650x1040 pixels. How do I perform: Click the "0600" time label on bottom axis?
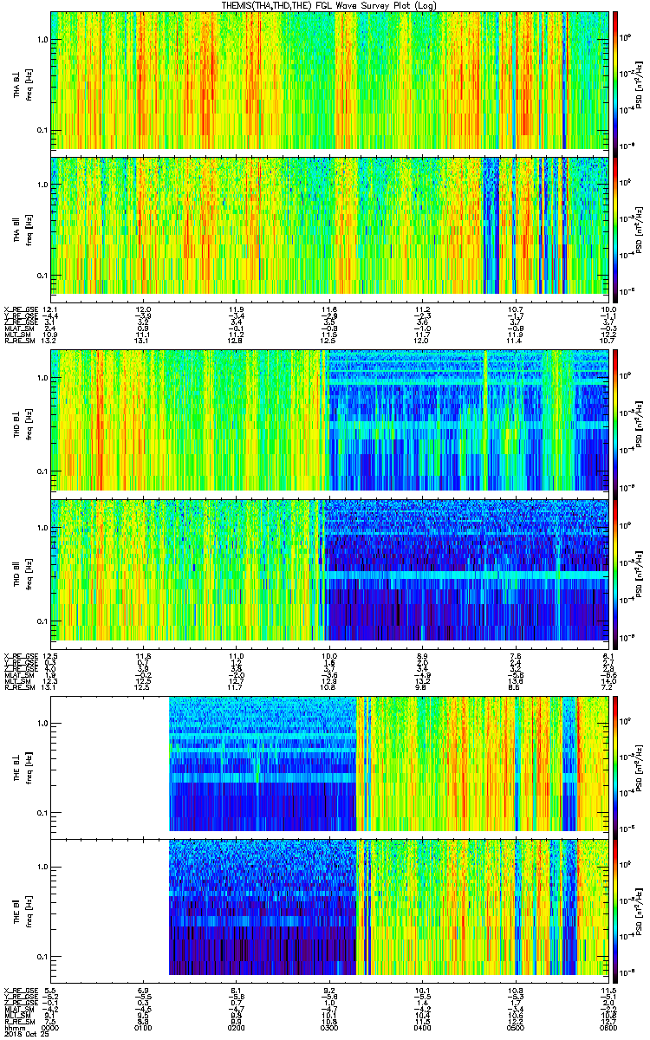pyautogui.click(x=608, y=1027)
